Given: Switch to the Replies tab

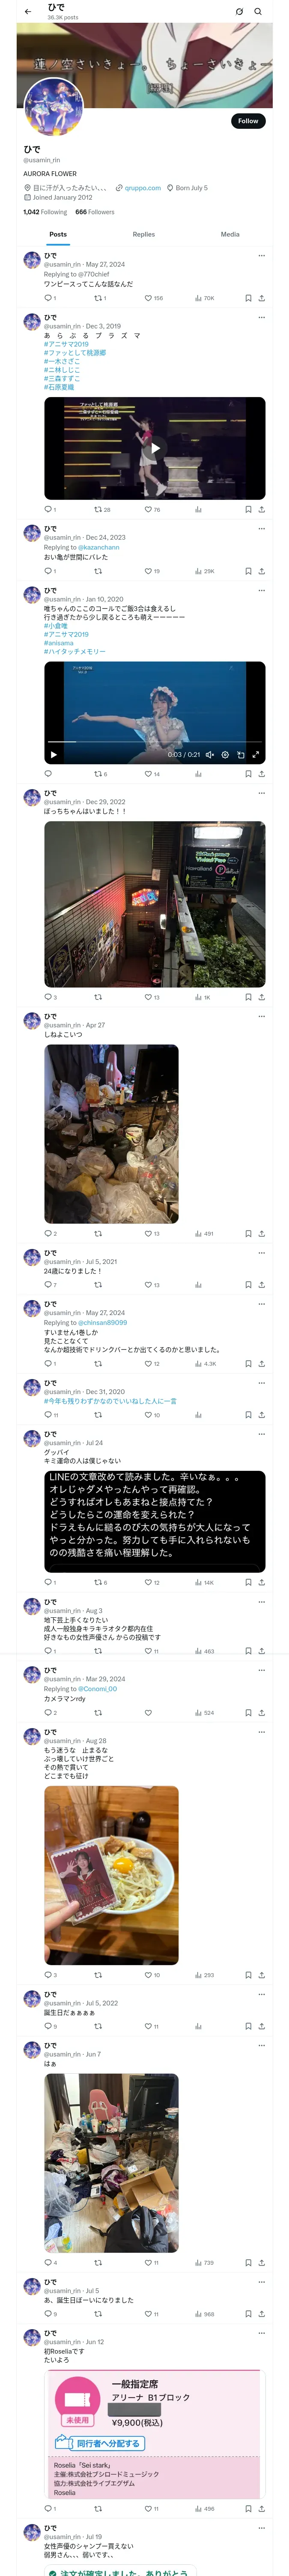Looking at the screenshot, I should point(143,234).
